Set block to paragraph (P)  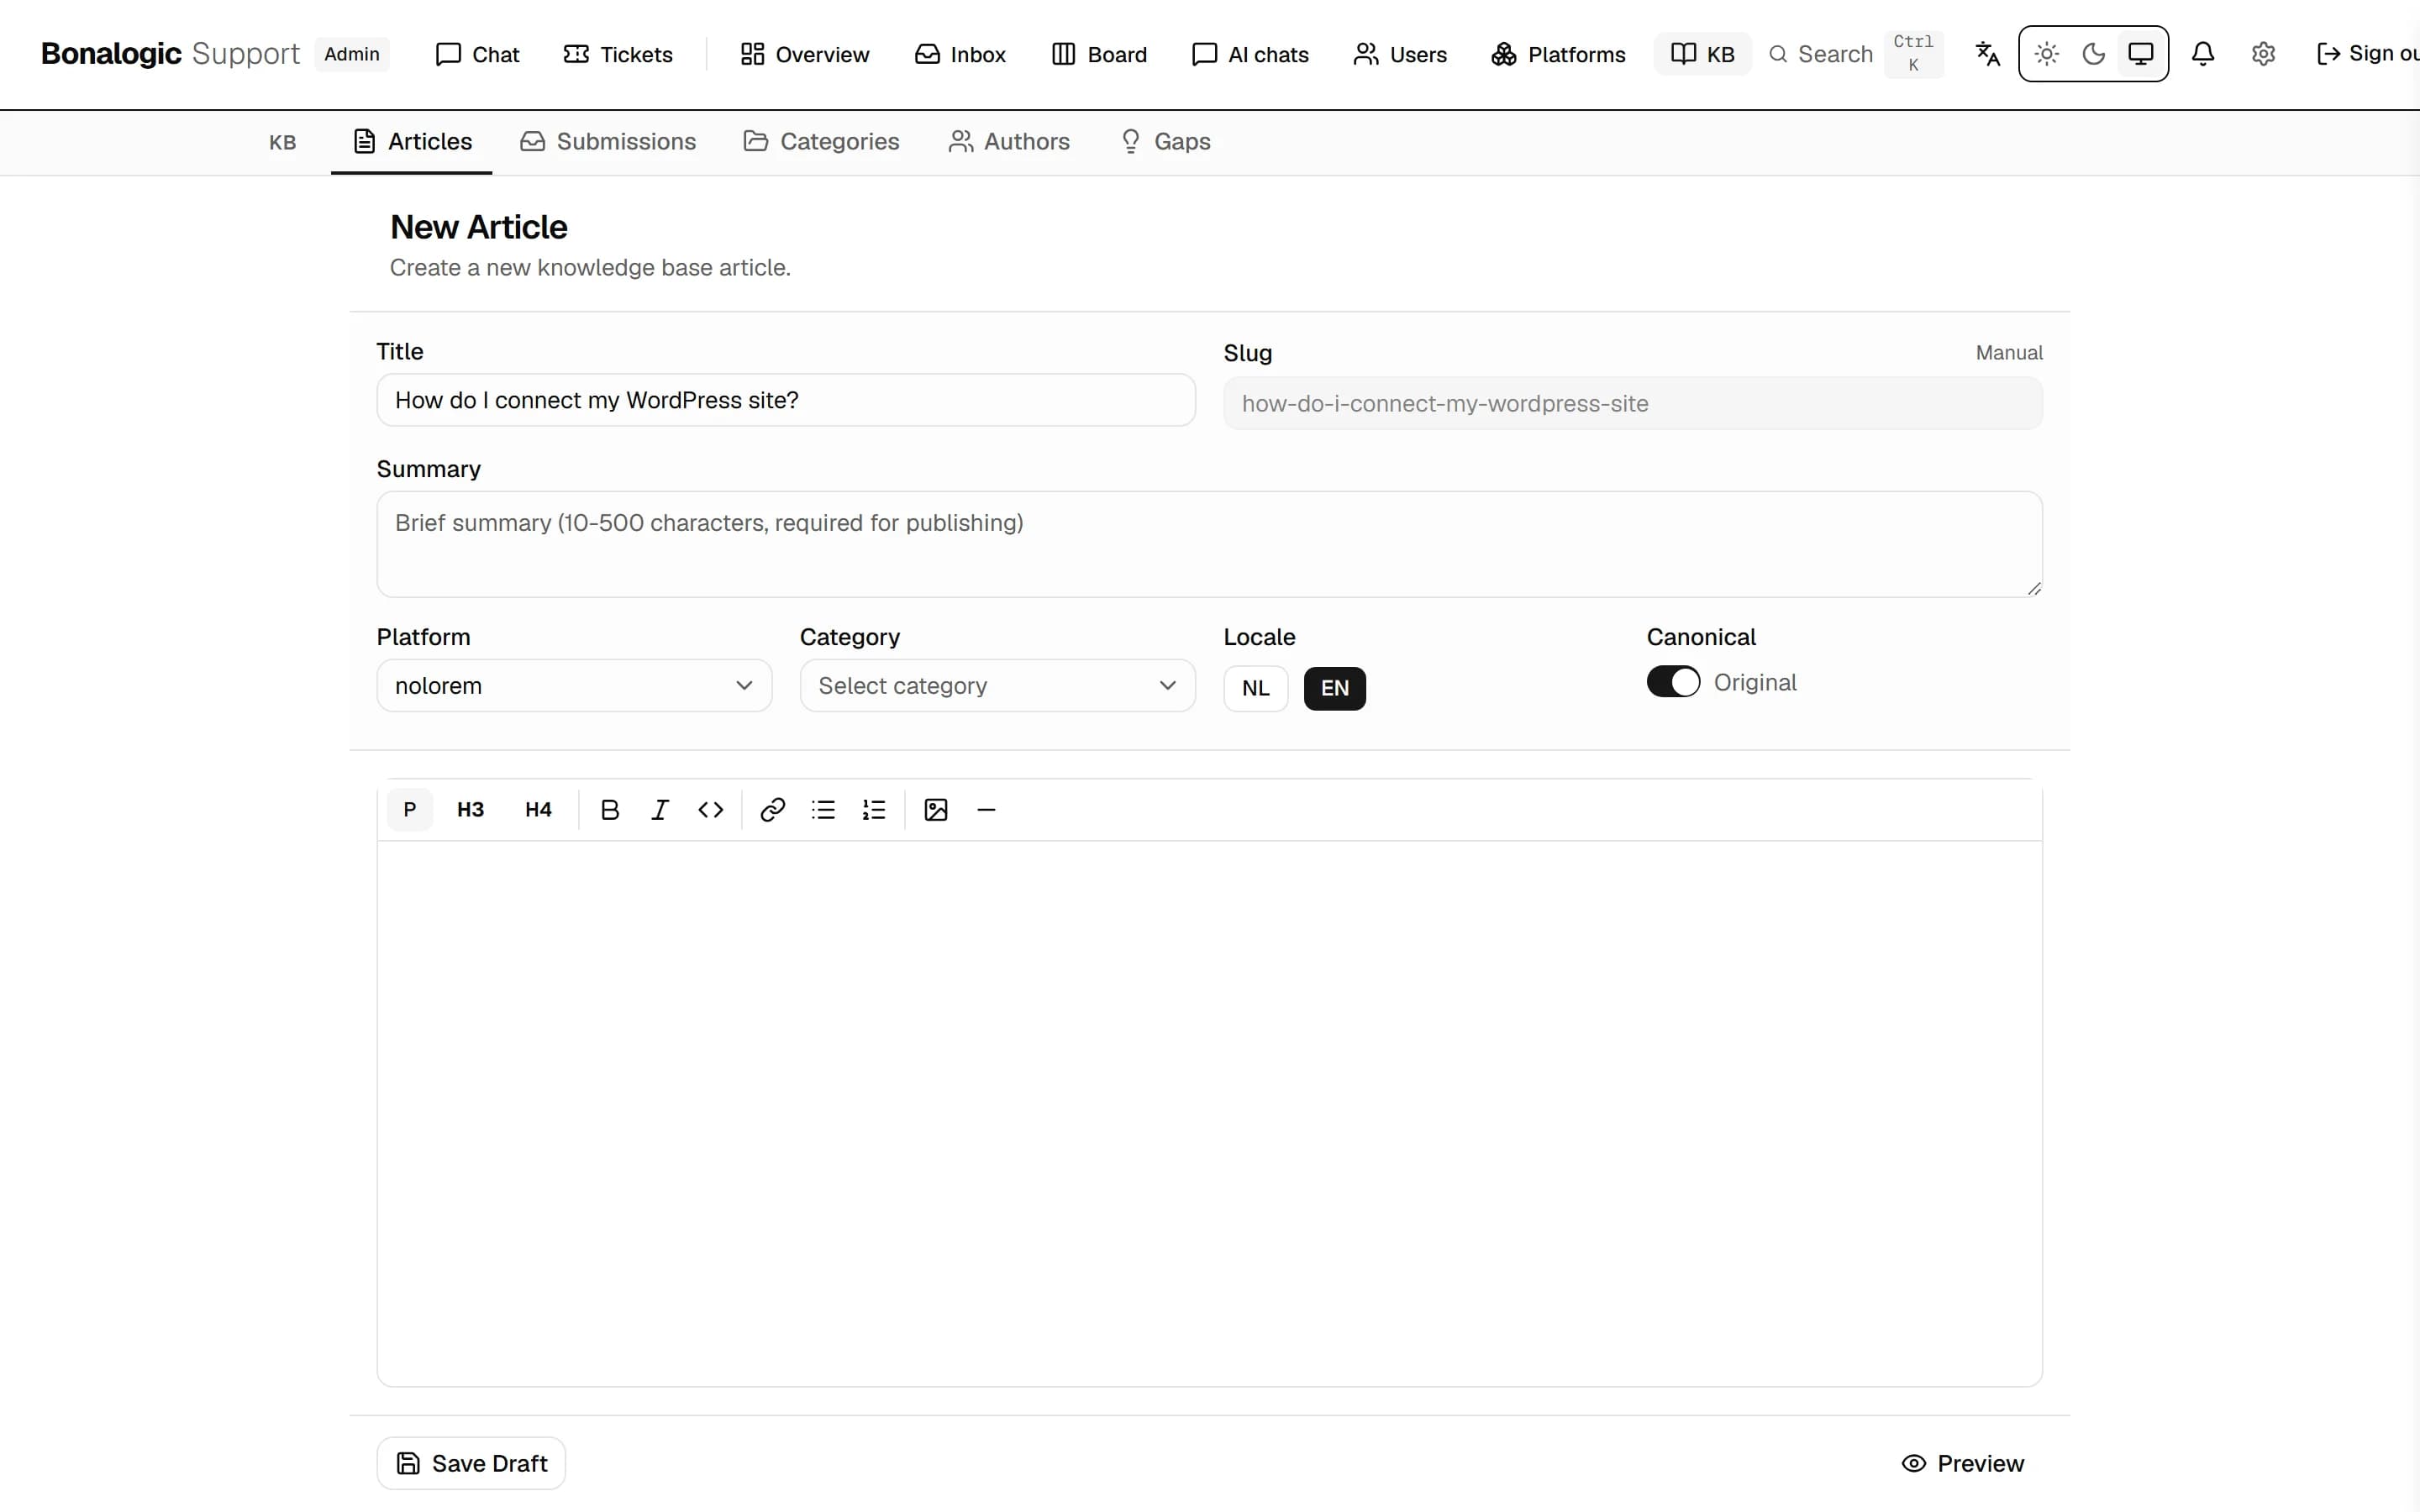click(x=409, y=809)
